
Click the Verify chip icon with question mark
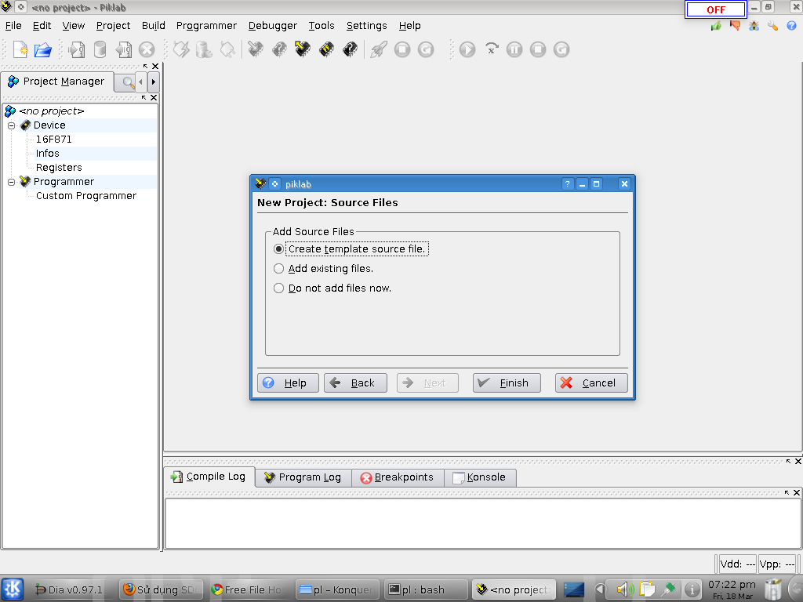click(279, 49)
